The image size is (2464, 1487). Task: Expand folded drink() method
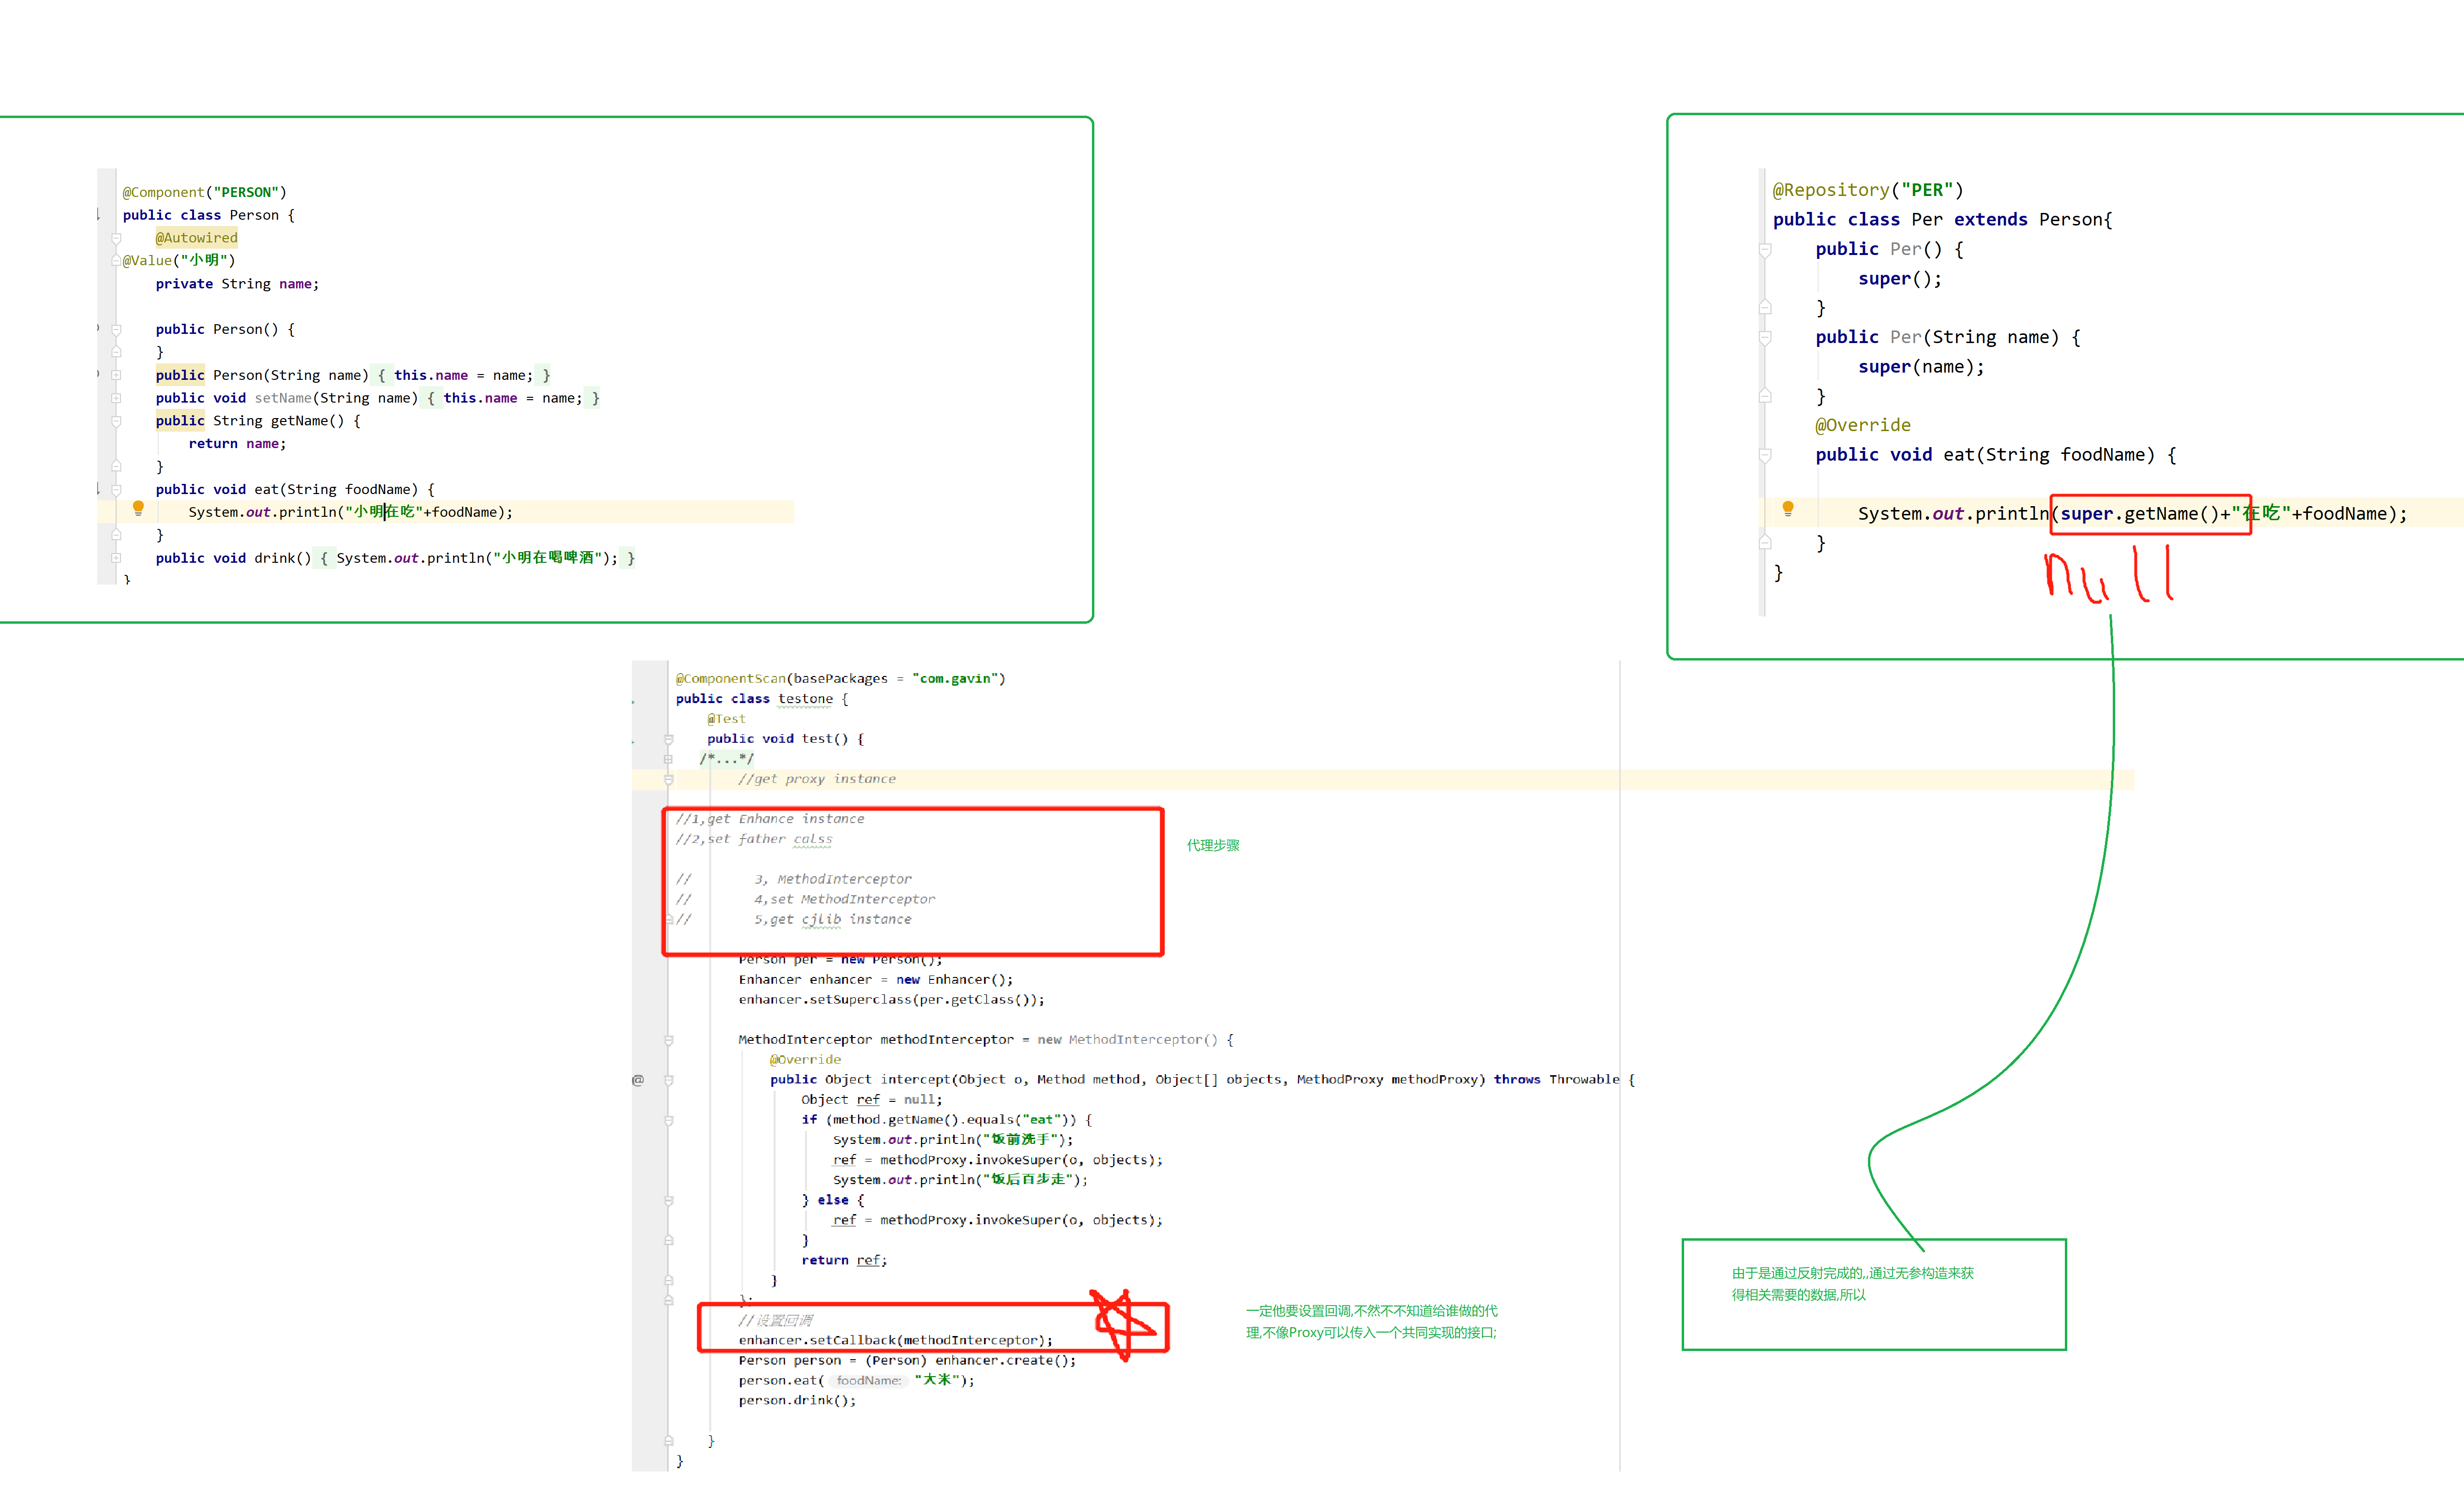[116, 558]
